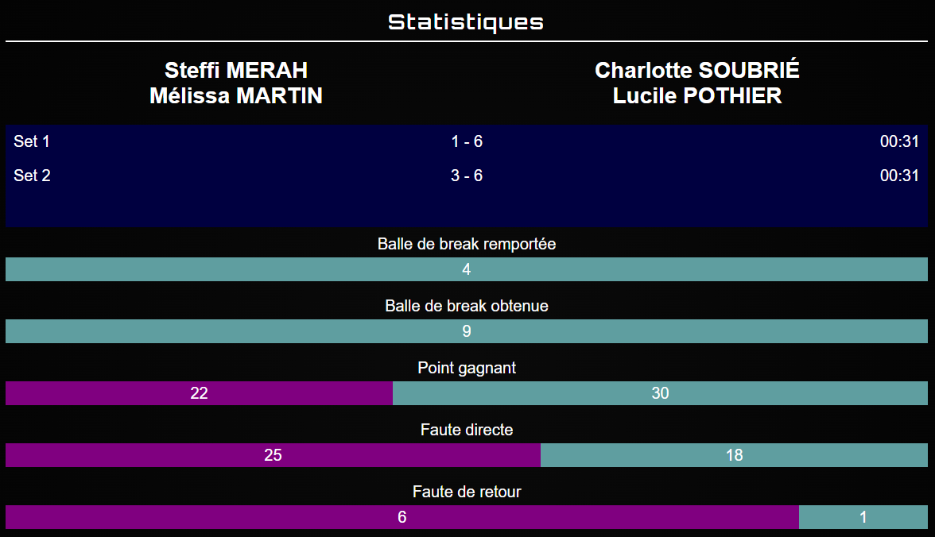Click the break points won bar showing 4
The height and width of the screenshot is (537, 935).
[467, 269]
